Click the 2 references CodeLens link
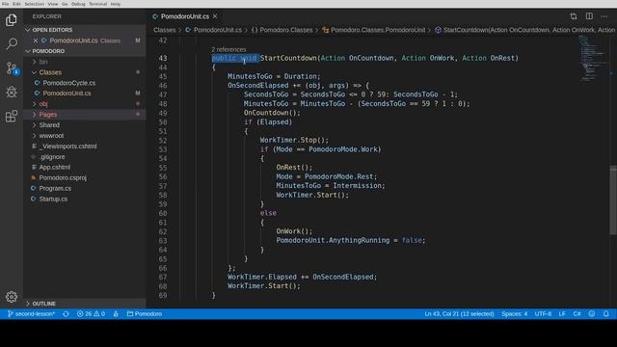617x347 pixels. click(x=228, y=49)
